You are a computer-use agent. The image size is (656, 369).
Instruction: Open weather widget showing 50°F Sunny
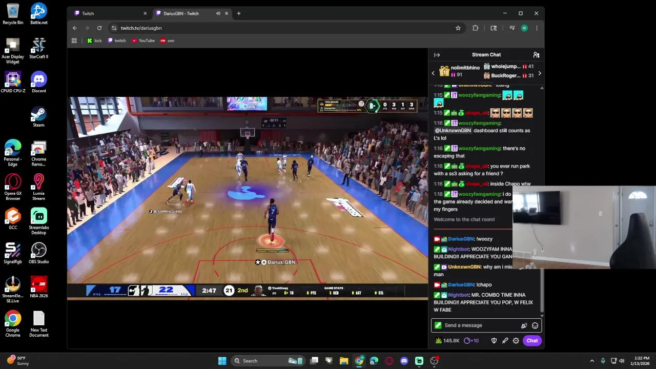[x=17, y=361]
